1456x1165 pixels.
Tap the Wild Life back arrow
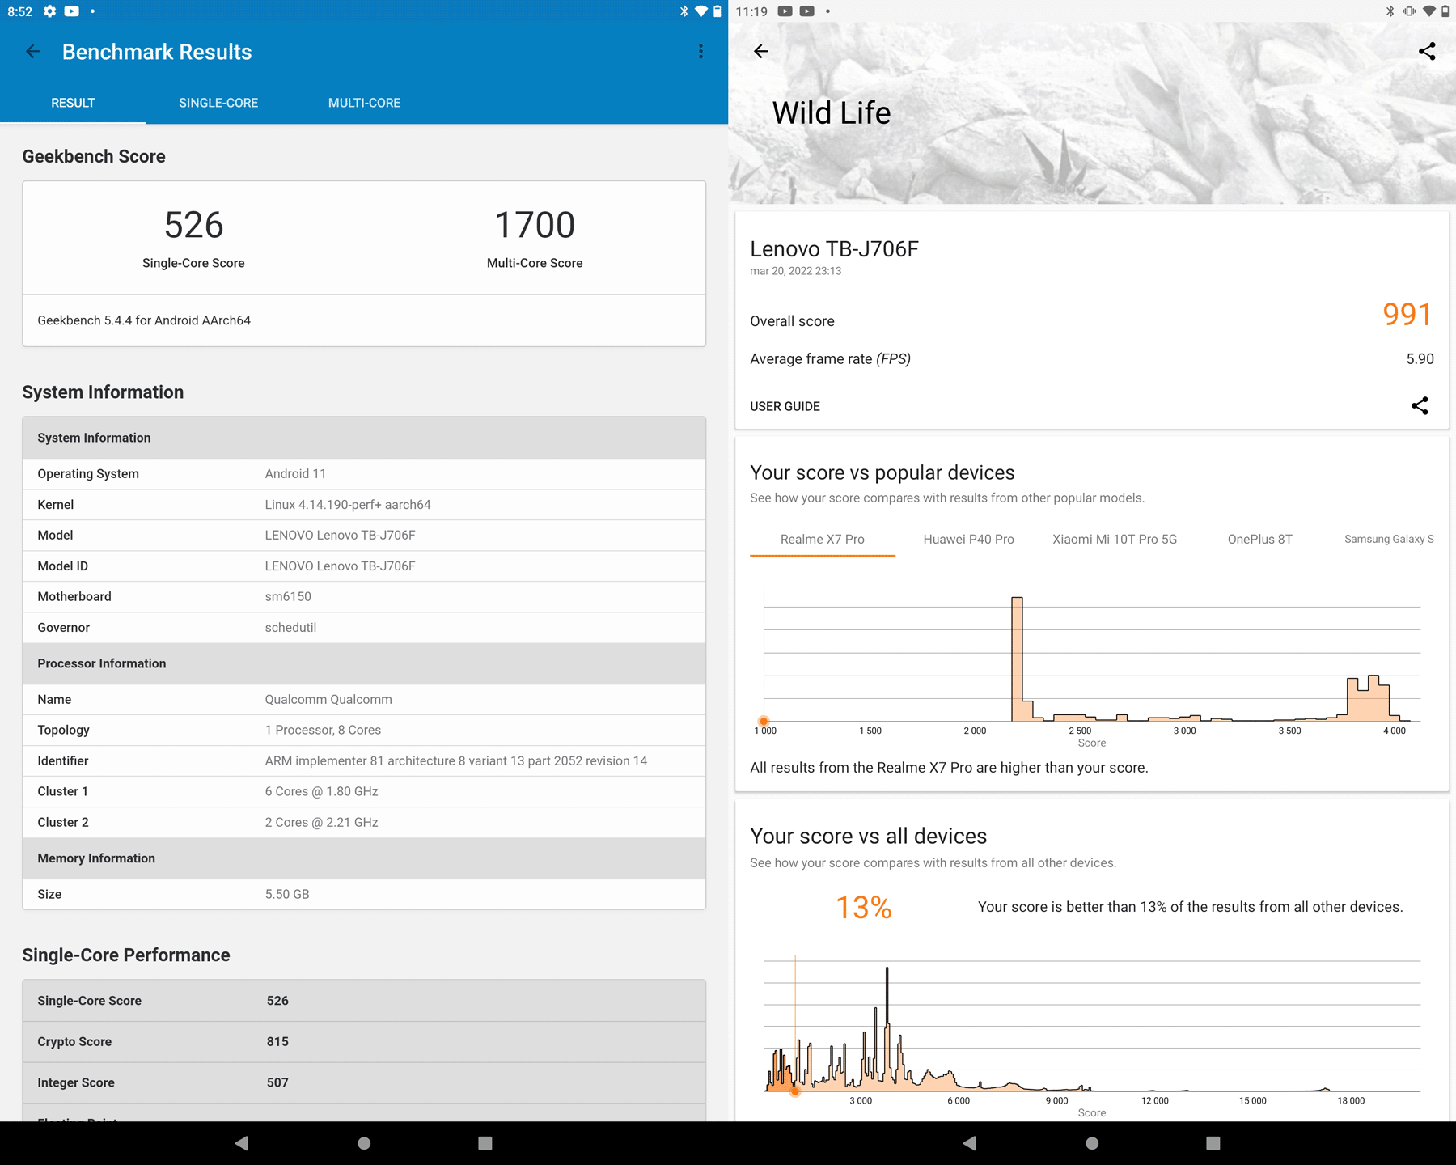pos(761,52)
